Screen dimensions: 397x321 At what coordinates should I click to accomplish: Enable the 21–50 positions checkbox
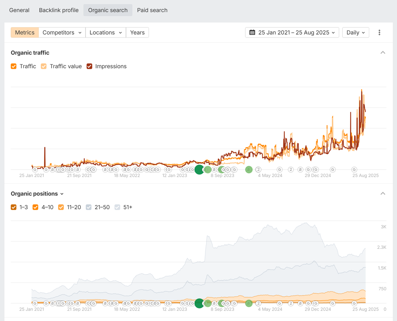[88, 207]
